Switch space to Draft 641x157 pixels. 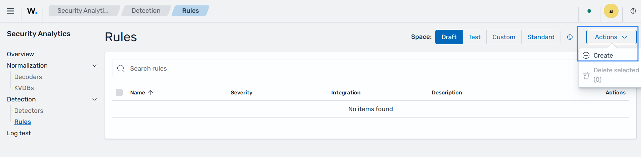click(449, 37)
